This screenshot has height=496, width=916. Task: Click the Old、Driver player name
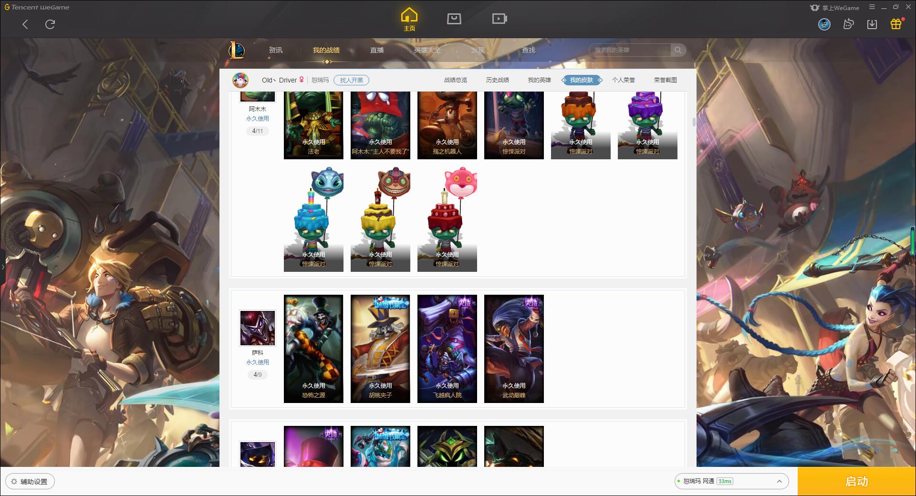(279, 80)
